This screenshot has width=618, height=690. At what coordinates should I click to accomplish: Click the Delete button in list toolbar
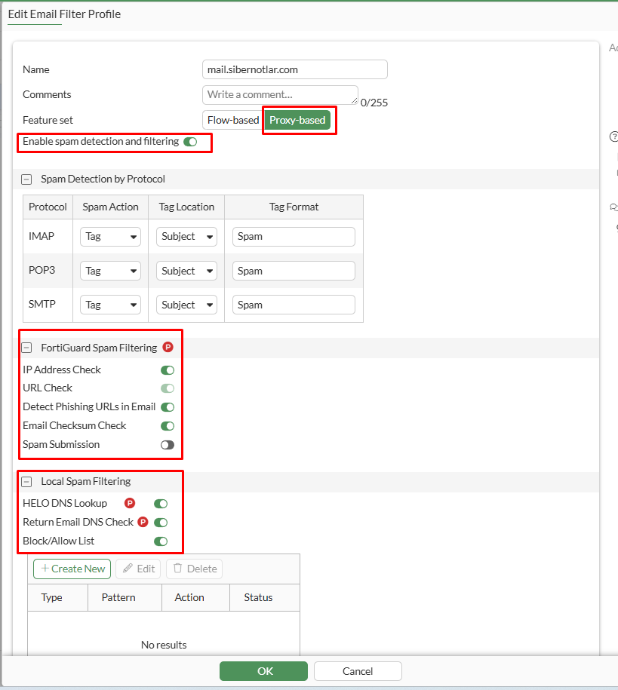point(194,569)
